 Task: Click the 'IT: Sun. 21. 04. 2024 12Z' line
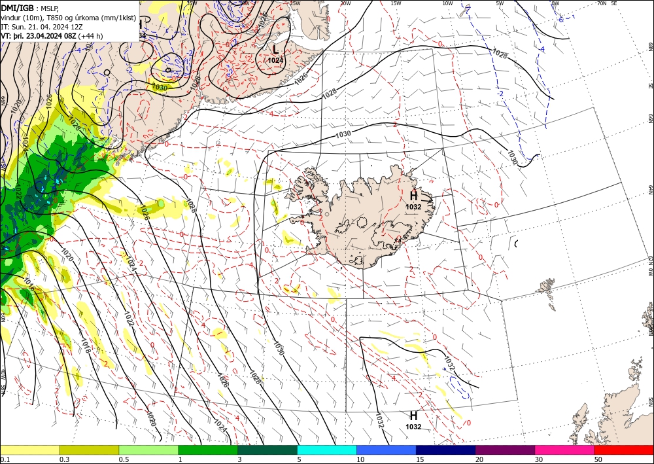[x=42, y=26]
